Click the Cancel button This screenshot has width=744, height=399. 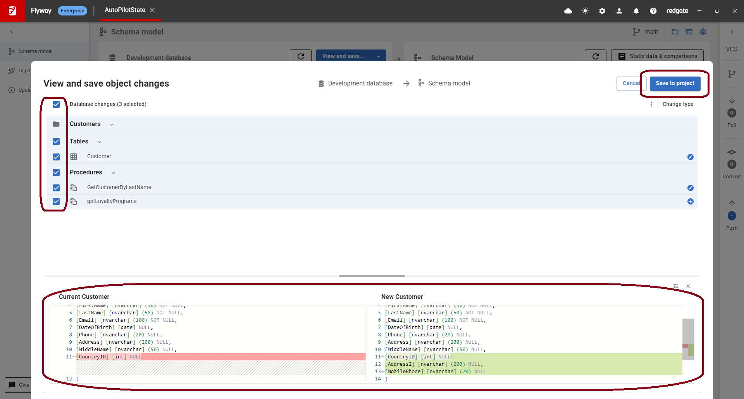(x=630, y=84)
